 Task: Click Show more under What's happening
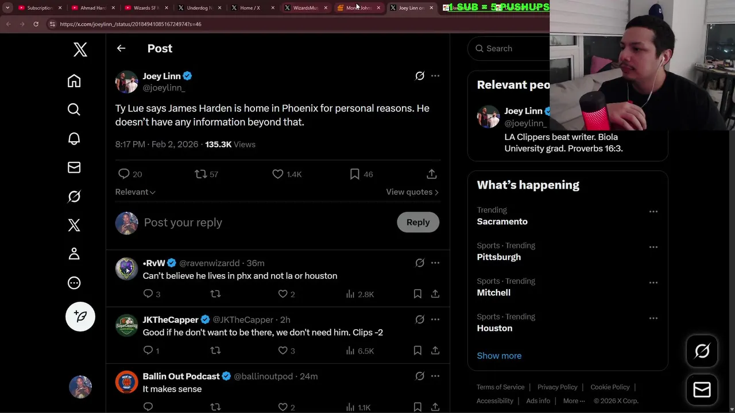coord(499,356)
